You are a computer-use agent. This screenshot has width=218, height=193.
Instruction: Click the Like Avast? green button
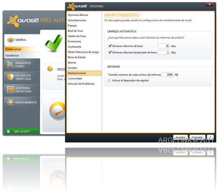[22, 131]
